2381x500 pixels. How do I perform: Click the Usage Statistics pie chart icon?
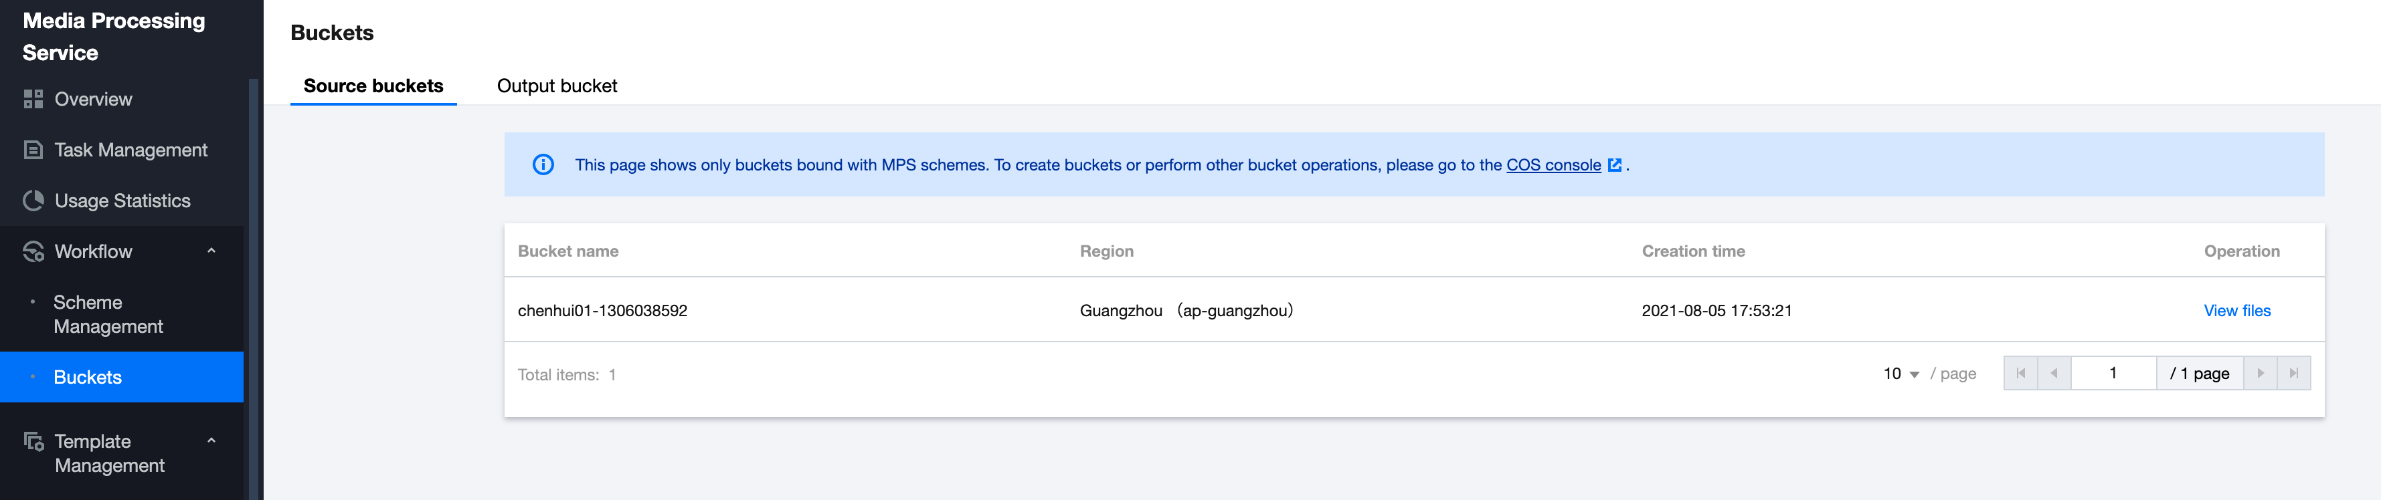click(x=33, y=201)
